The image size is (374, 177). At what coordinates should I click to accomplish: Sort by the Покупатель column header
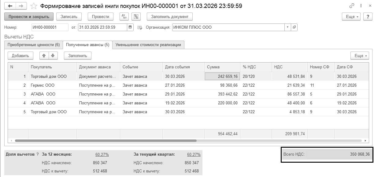click(52, 67)
